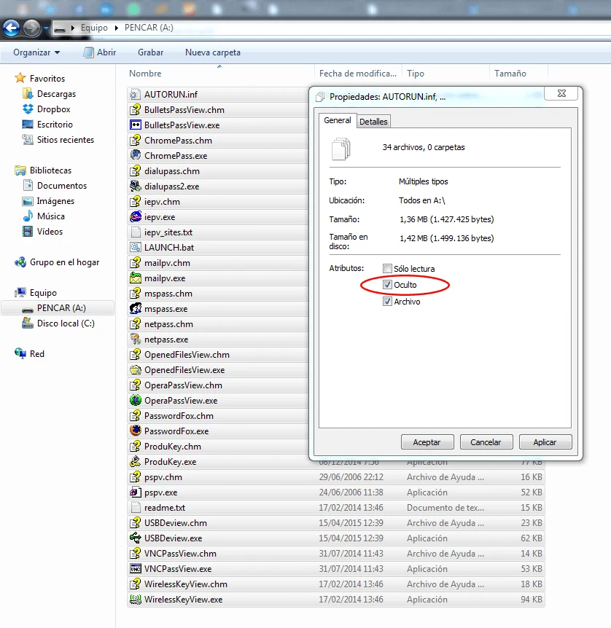Select ProduKey.exe icon

tap(136, 462)
